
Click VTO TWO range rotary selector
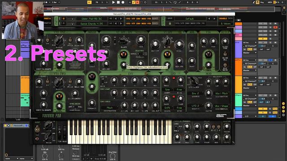tap(59, 82)
